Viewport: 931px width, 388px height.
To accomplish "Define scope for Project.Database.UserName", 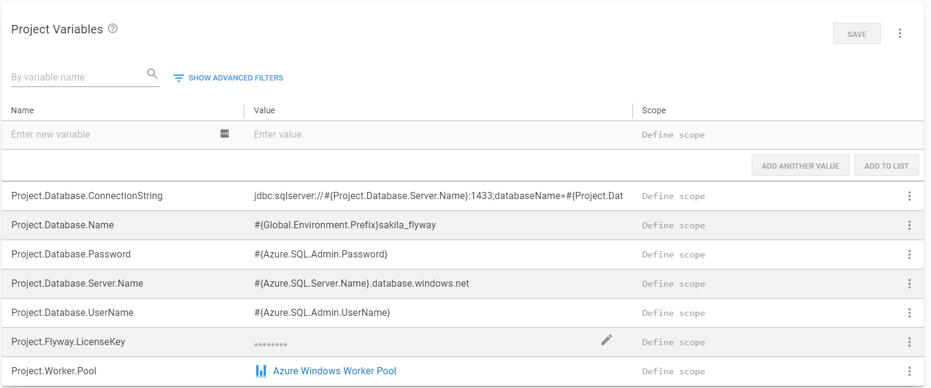I will (674, 313).
